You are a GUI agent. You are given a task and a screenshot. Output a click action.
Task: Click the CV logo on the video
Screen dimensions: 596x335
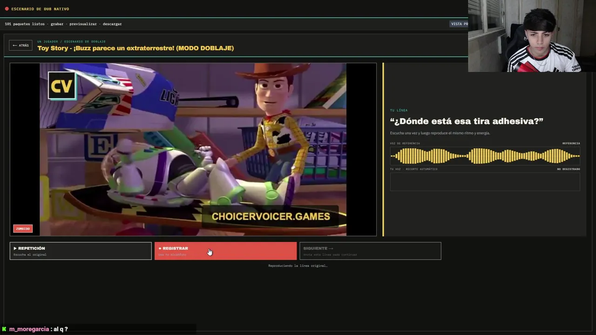[61, 86]
